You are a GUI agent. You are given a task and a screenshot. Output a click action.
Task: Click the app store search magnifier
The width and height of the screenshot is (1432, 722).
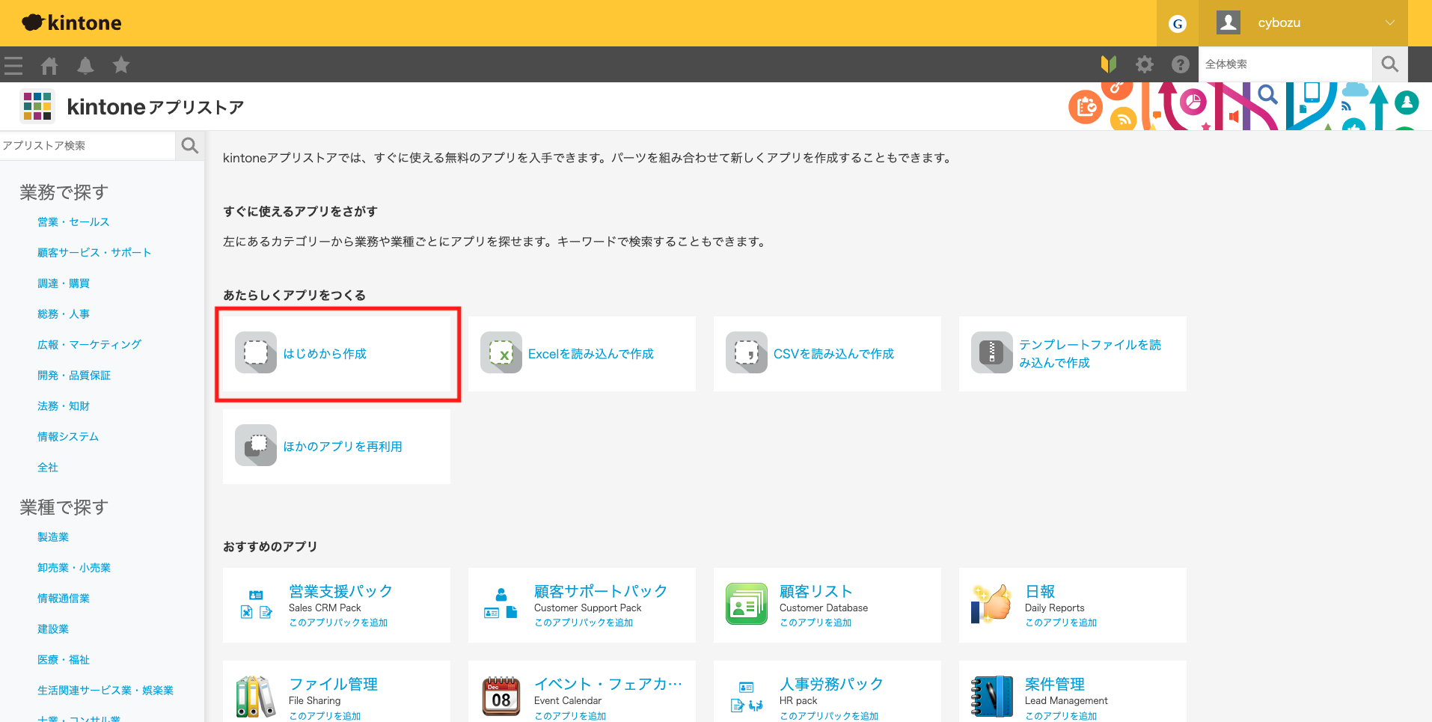click(x=190, y=145)
